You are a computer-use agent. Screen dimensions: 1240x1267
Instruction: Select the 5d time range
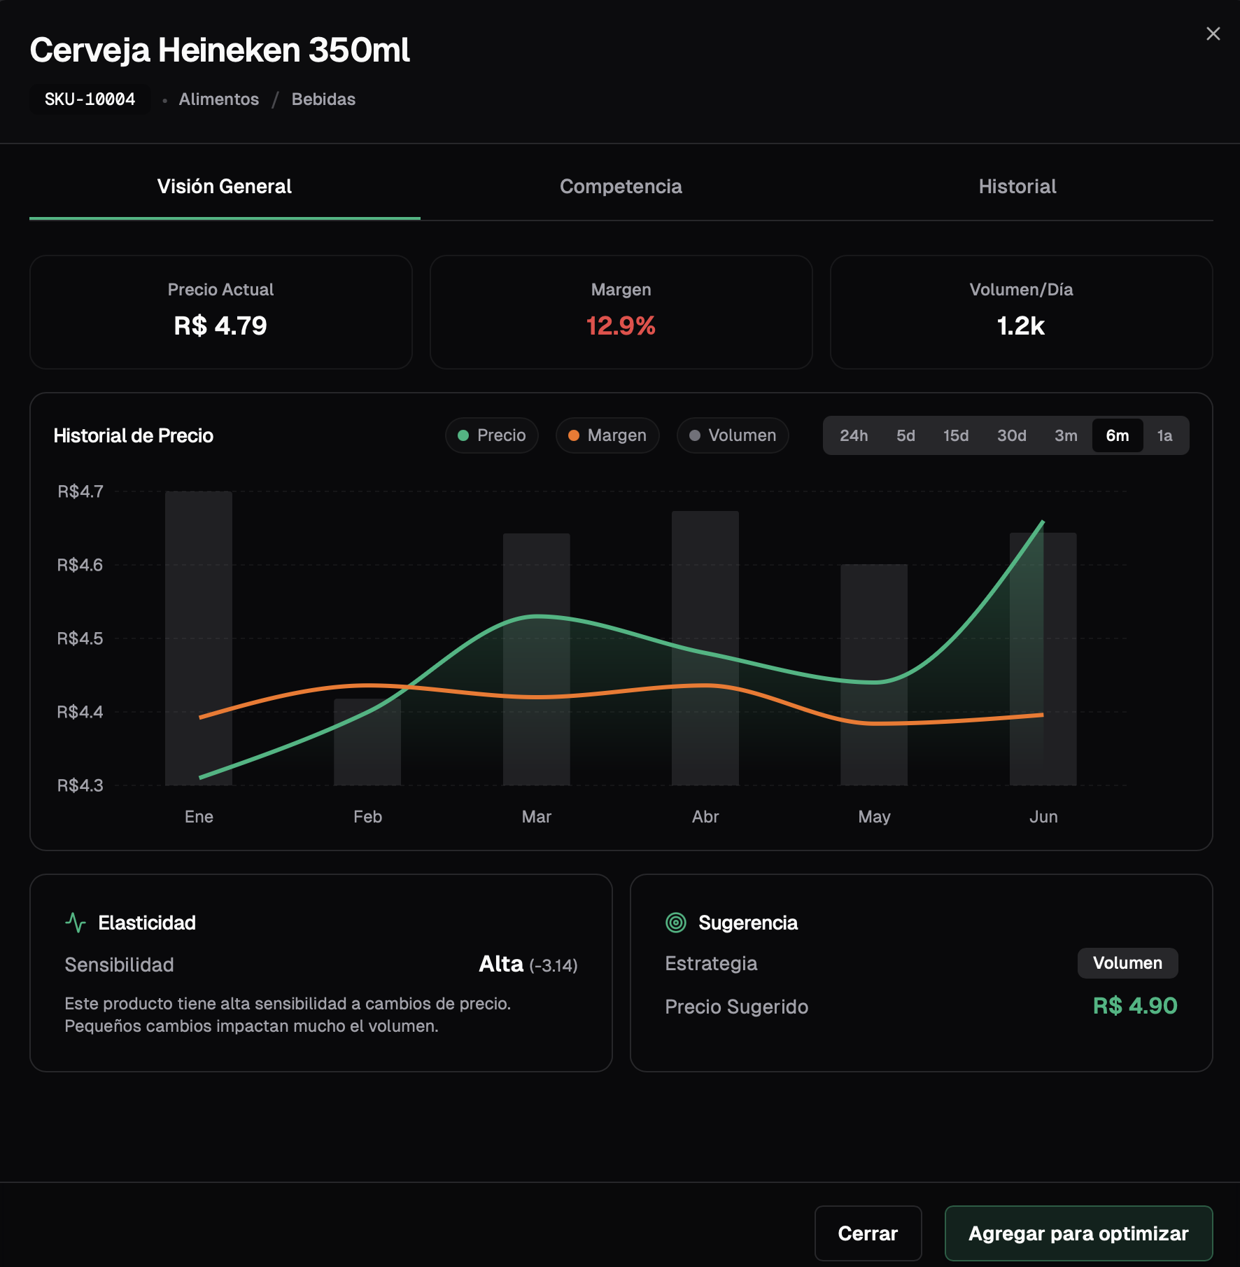906,435
